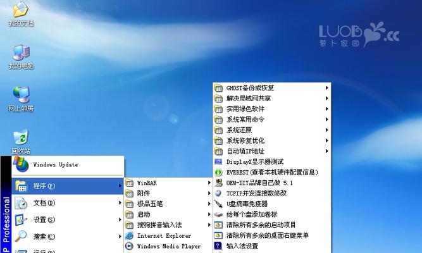Expand the WinRAR submenu arrow

(x=209, y=183)
